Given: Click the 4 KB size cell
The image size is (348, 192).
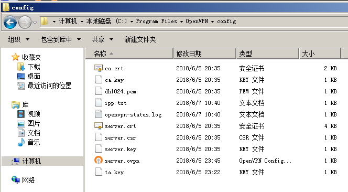Looking at the screenshot, I should point(330,126).
